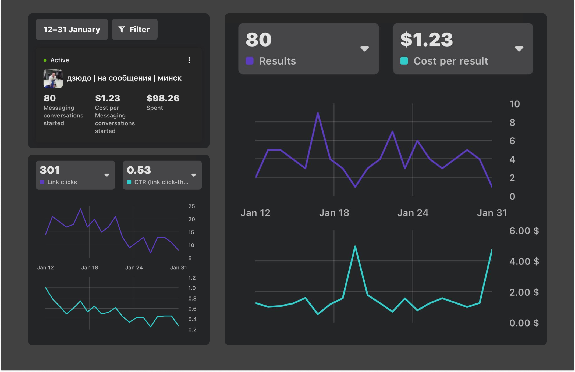Click the teal CTR legend swatch
This screenshot has width=575, height=372.
point(129,182)
